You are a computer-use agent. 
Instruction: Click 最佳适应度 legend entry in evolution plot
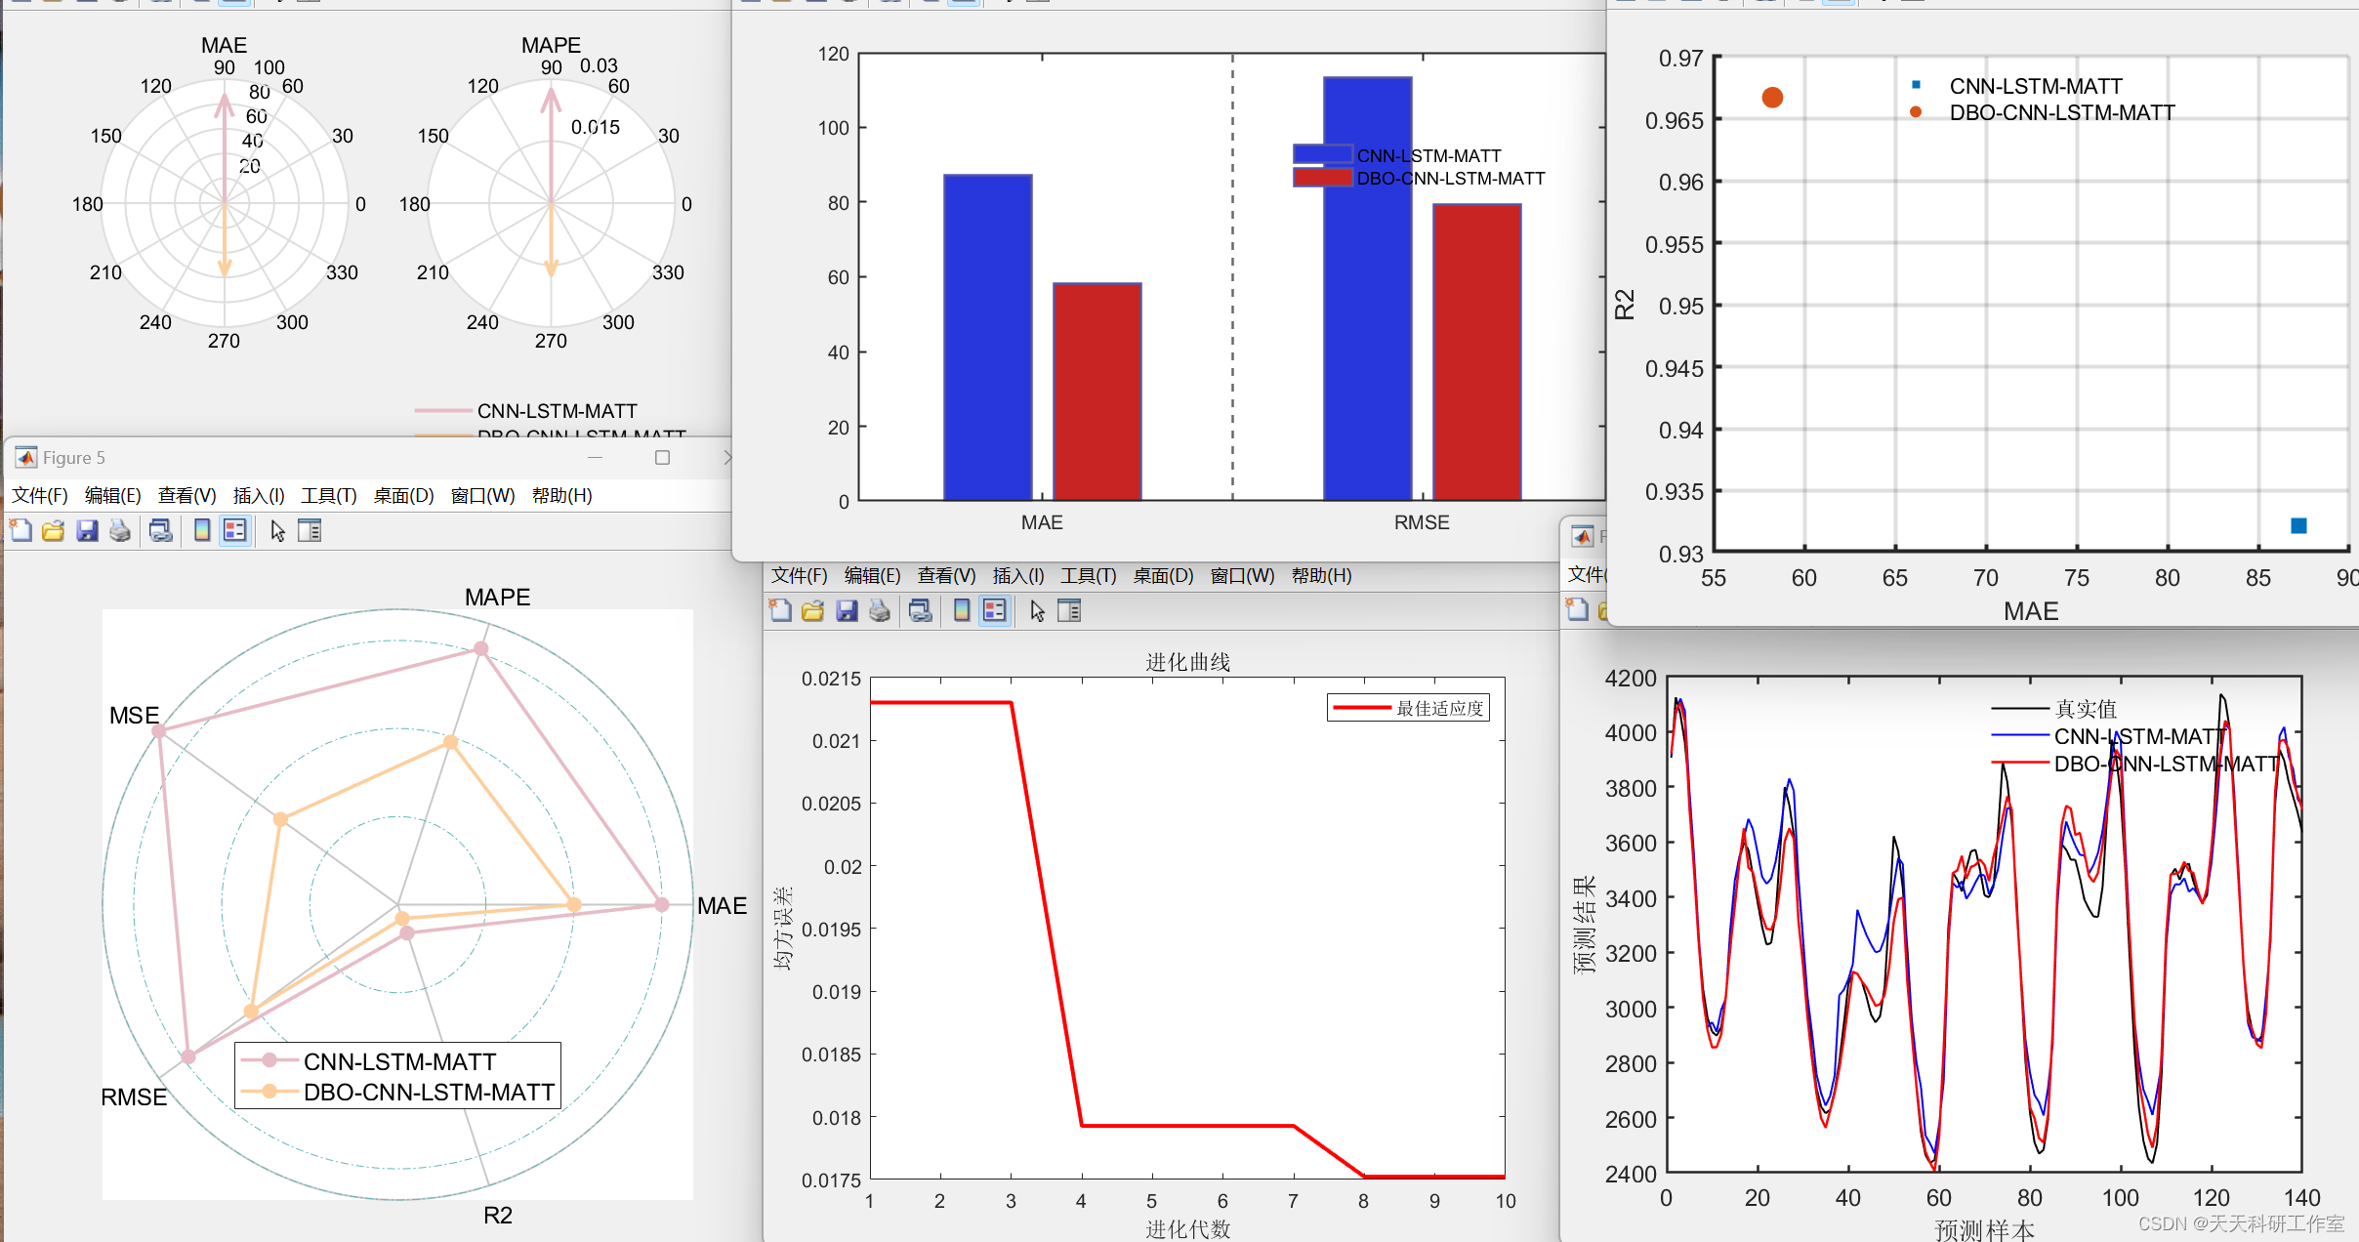pos(1408,708)
